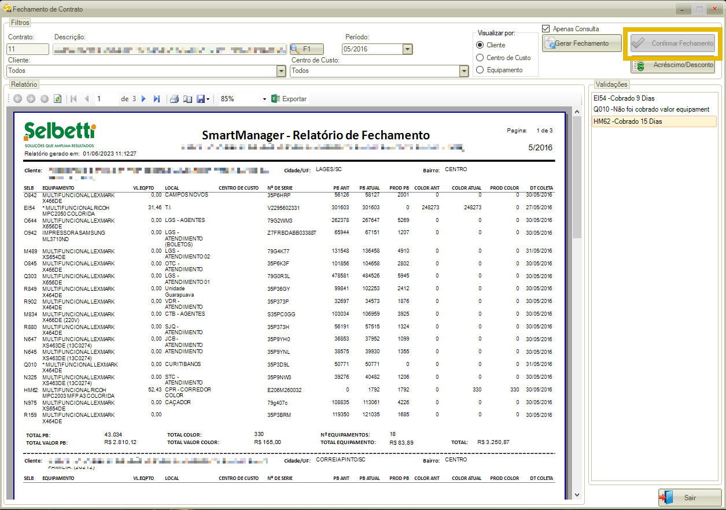Expand the Cliente dropdown list
This screenshot has height=510, width=726.
tap(281, 71)
